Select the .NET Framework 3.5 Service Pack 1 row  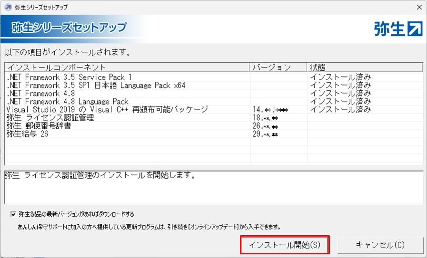click(x=70, y=77)
